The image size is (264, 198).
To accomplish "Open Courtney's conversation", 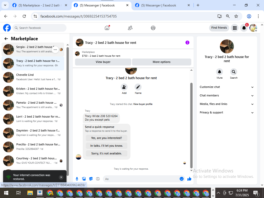I will coord(33,161).
